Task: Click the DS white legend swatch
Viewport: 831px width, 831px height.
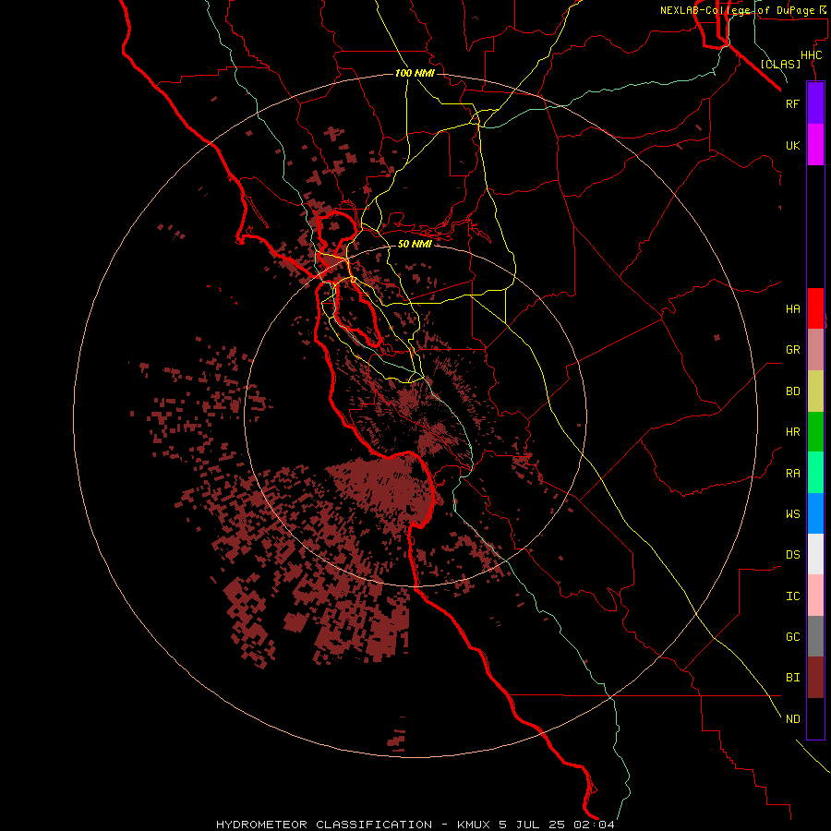Action: (815, 554)
